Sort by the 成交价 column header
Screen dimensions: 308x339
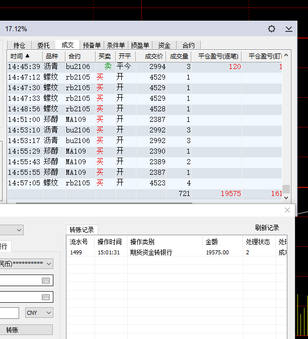(x=151, y=56)
